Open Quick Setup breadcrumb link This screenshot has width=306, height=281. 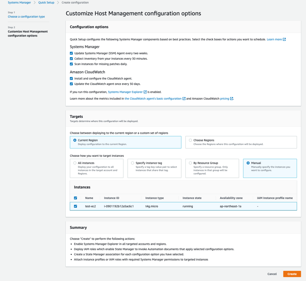(x=46, y=2)
